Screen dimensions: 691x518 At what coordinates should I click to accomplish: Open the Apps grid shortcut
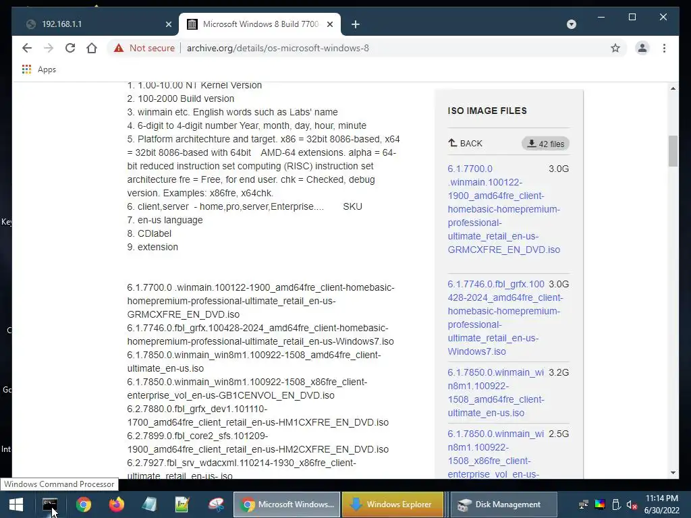pyautogui.click(x=38, y=69)
